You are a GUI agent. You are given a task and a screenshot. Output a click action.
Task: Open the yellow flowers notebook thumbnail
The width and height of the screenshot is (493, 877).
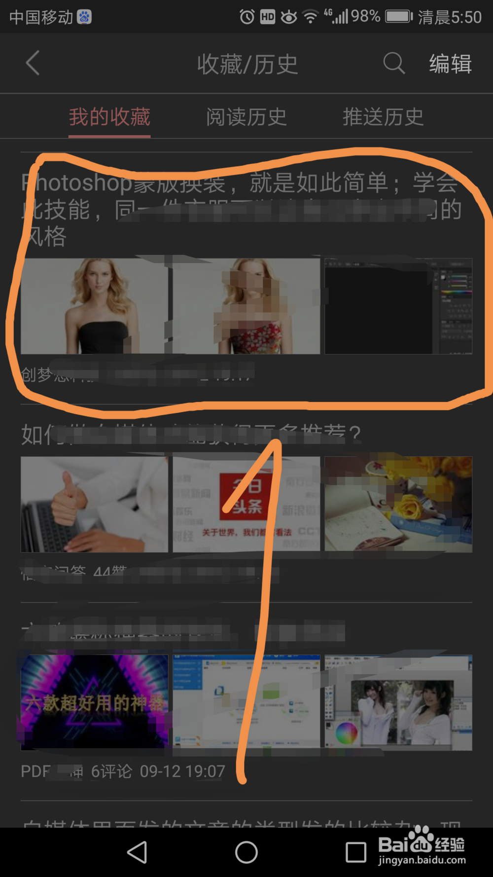point(398,504)
